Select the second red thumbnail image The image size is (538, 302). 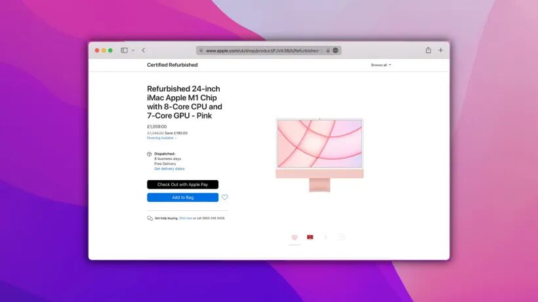click(310, 237)
